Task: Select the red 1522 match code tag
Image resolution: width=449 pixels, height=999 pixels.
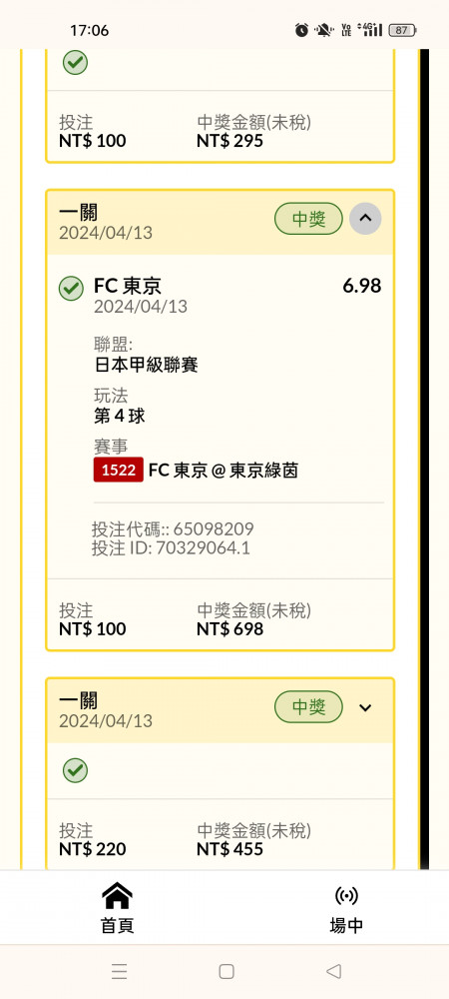Action: click(119, 471)
